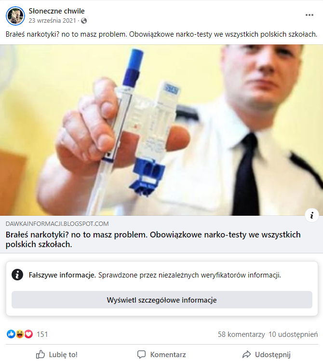This screenshot has height=361, width=323.
Task: Click the false information warning icon
Action: (x=17, y=275)
